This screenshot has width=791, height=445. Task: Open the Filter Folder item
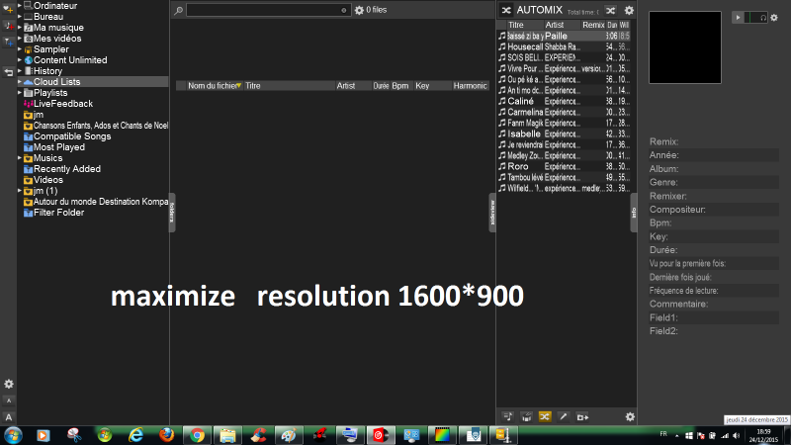(58, 213)
